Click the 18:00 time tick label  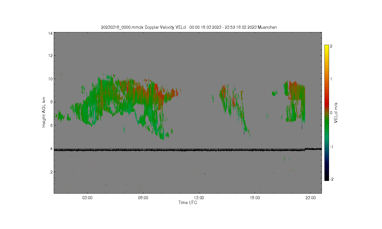(255, 198)
